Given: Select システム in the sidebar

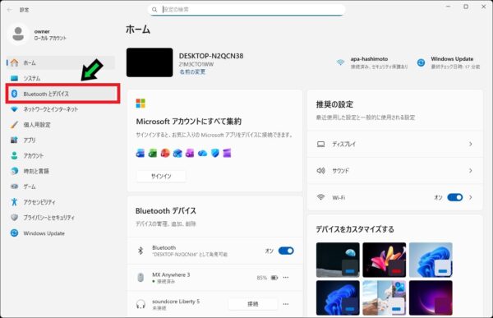Looking at the screenshot, I should 61,78.
